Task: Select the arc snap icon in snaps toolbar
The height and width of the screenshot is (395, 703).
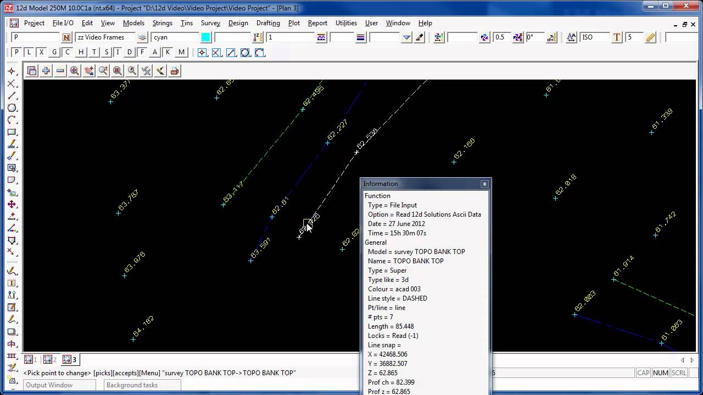Action: click(x=260, y=53)
